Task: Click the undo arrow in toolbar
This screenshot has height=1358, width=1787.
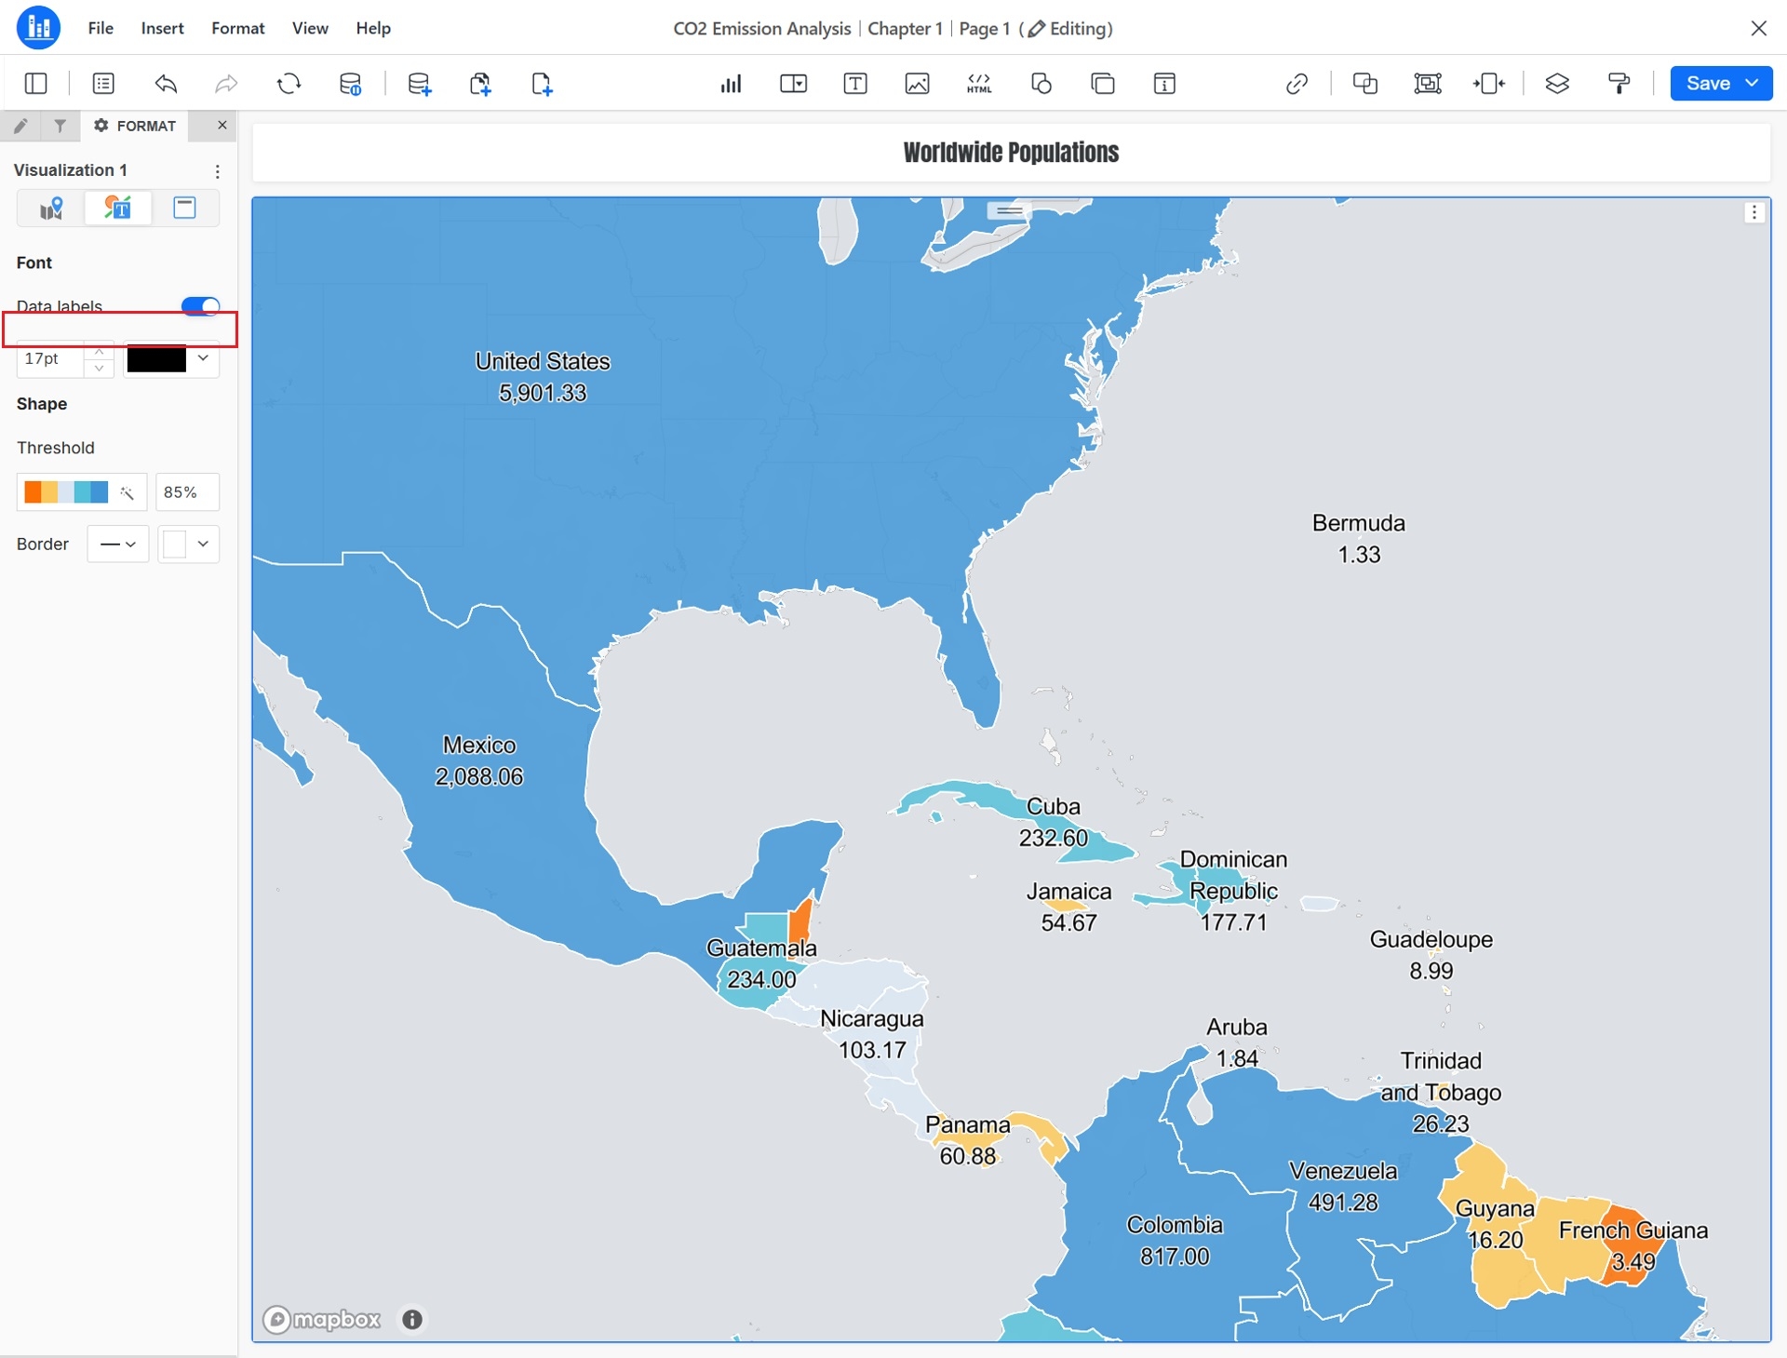Action: pyautogui.click(x=166, y=84)
